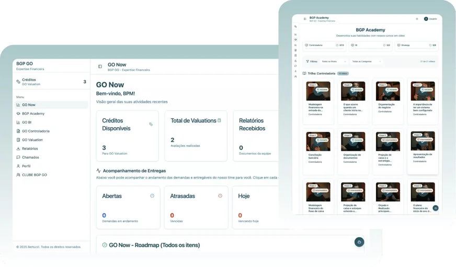Click the CLUBE BGP GO users icon
The height and width of the screenshot is (267, 456).
click(x=18, y=175)
